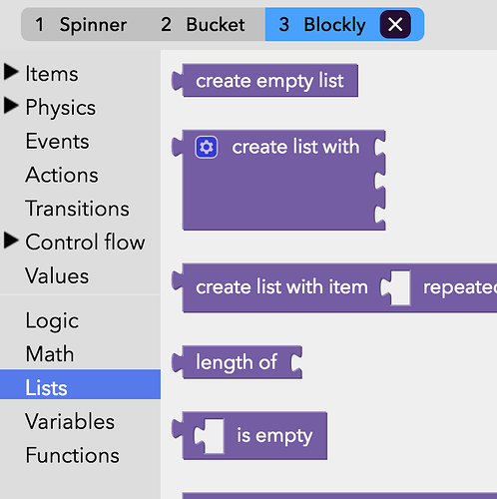Pick the is empty block
The height and width of the screenshot is (499, 497).
pos(249,436)
